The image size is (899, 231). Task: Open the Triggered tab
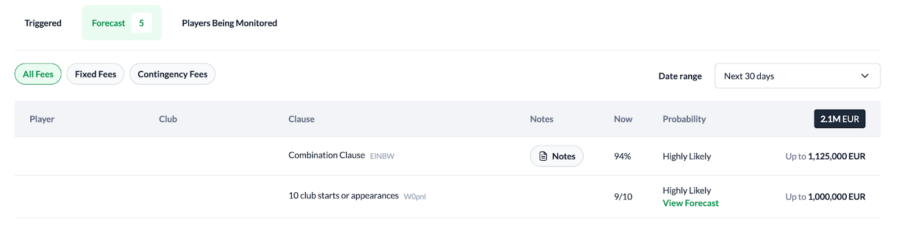43,23
